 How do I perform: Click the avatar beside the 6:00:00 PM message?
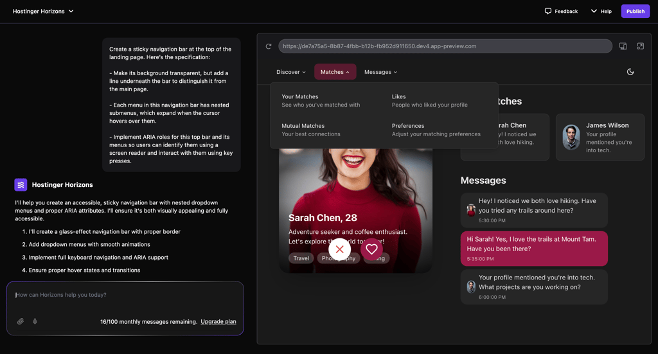tap(471, 287)
